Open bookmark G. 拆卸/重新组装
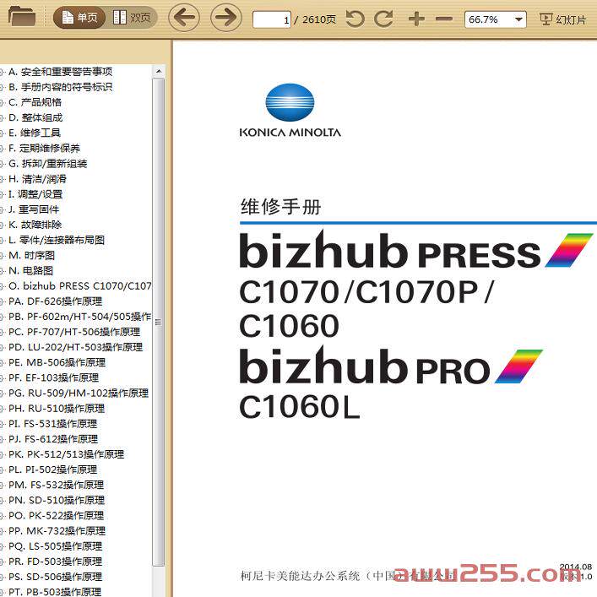Image resolution: width=597 pixels, height=597 pixels. point(47,164)
